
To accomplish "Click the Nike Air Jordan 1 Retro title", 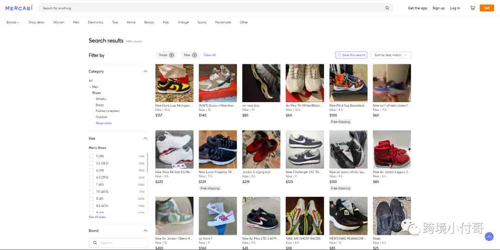I will pyautogui.click(x=174, y=238).
